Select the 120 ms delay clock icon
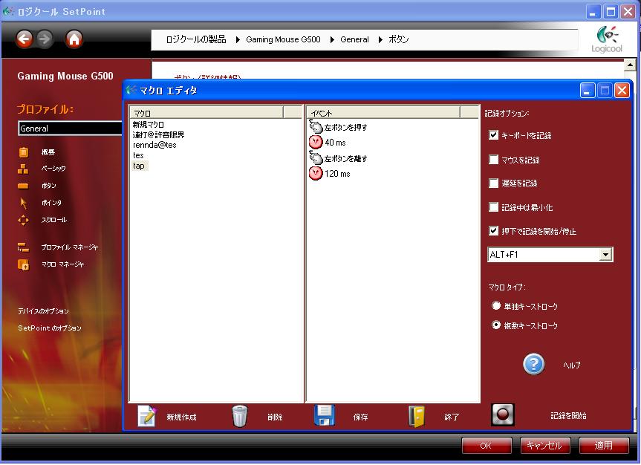Viewport: 641px width, 465px height. point(316,173)
